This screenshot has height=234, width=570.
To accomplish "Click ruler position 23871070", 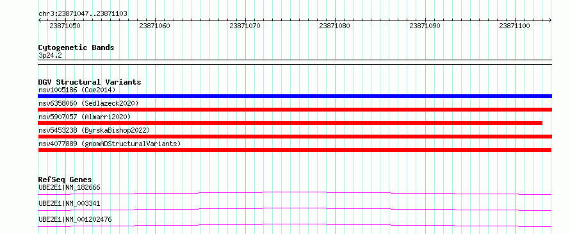I will click(x=245, y=26).
